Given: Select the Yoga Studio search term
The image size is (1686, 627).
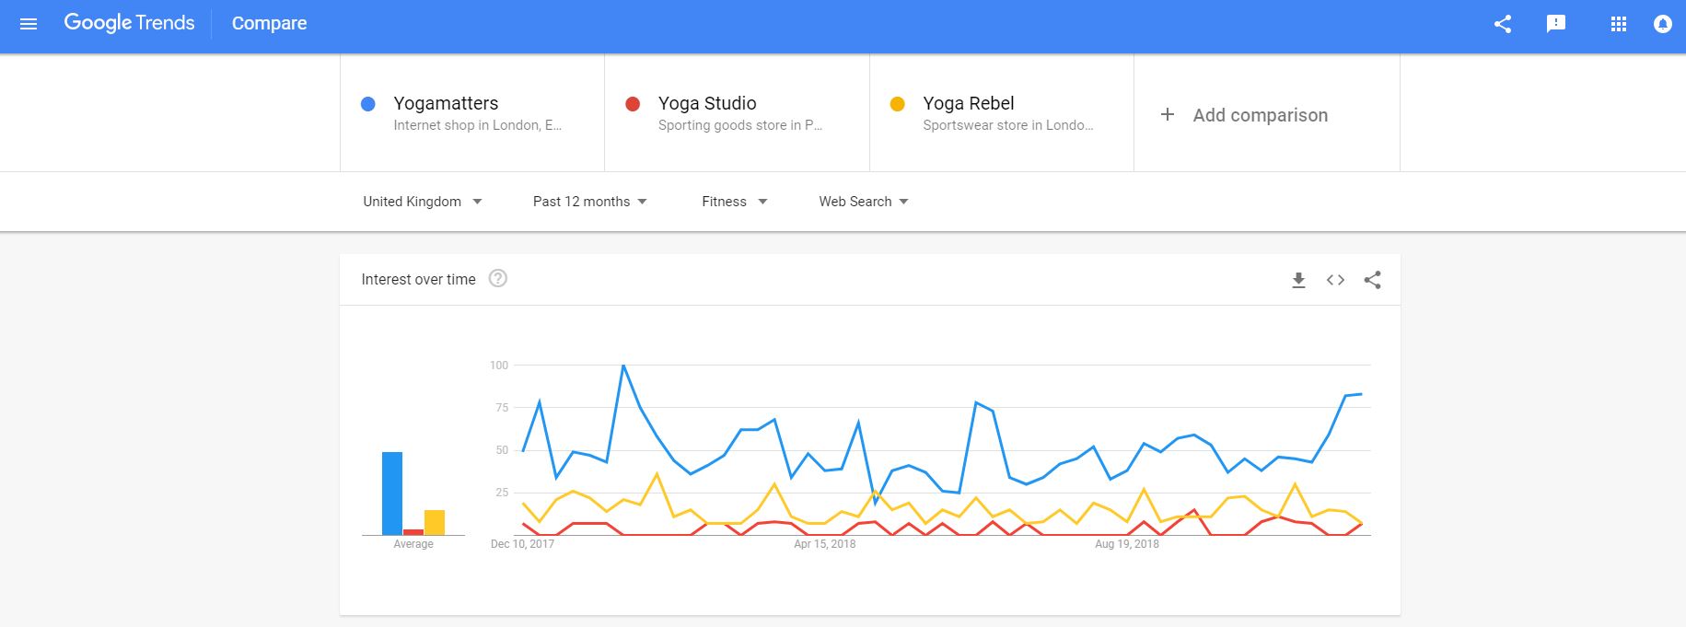Looking at the screenshot, I should coord(737,113).
